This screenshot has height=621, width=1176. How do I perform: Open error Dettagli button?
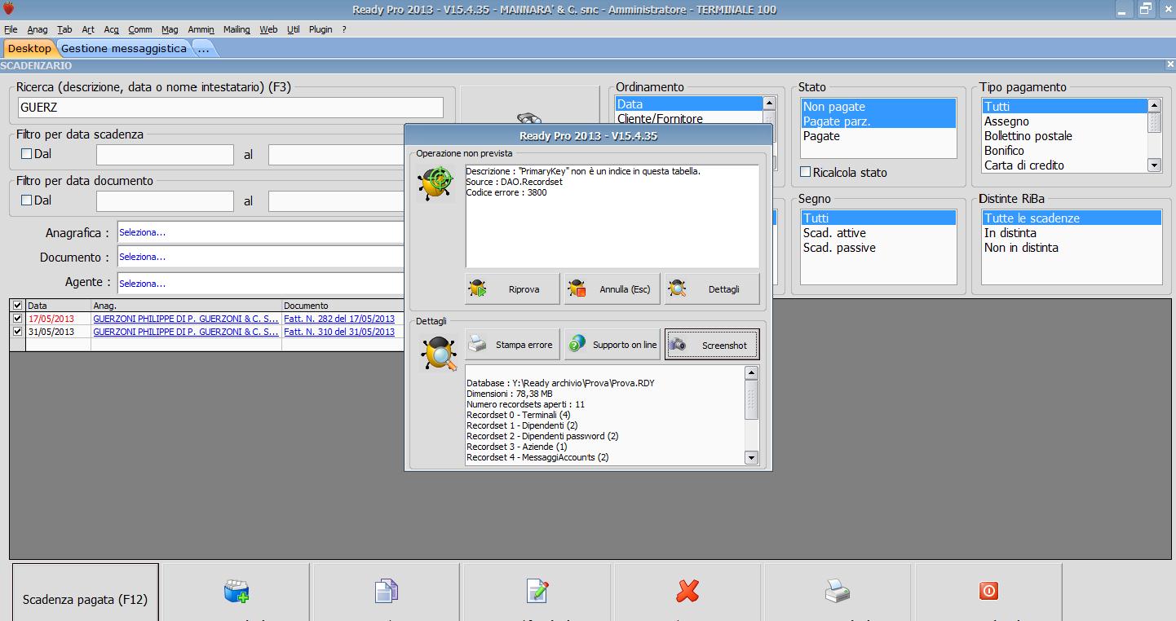(712, 288)
